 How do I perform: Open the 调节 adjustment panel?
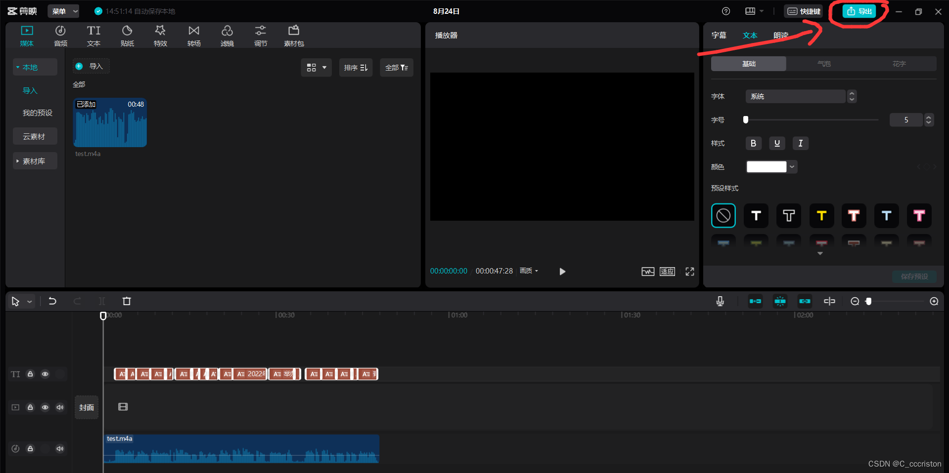(x=261, y=36)
